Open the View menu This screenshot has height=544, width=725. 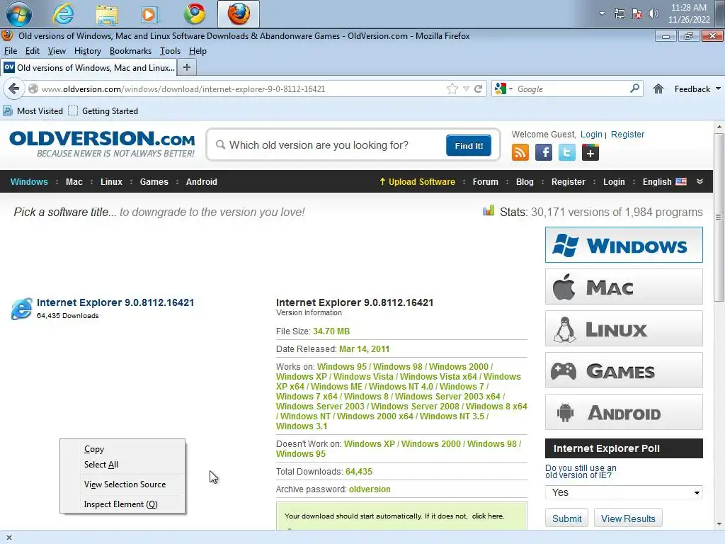pos(57,51)
